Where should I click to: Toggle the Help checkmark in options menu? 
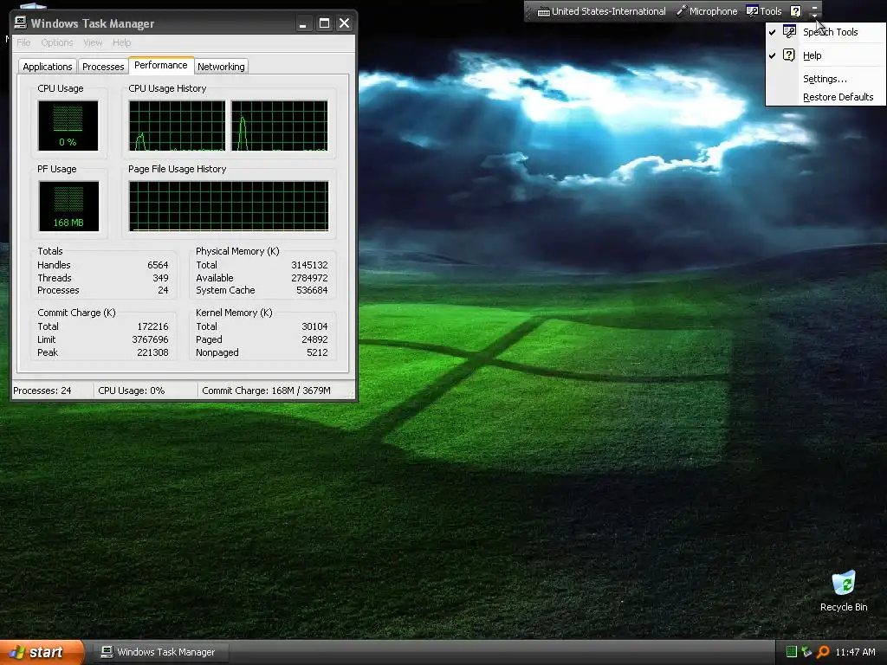click(x=772, y=55)
